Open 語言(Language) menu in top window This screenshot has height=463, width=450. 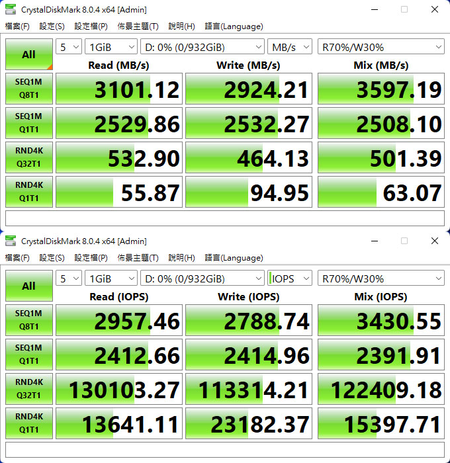click(234, 26)
